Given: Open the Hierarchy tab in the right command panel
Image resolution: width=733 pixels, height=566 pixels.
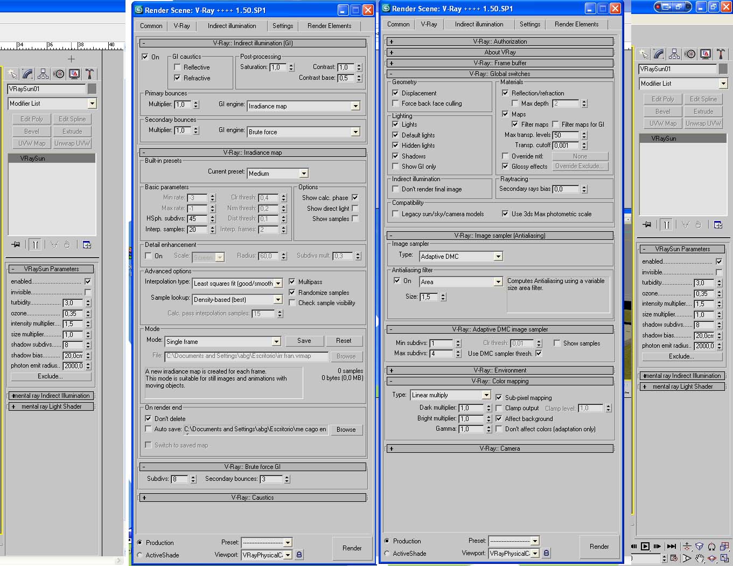Looking at the screenshot, I should (674, 54).
